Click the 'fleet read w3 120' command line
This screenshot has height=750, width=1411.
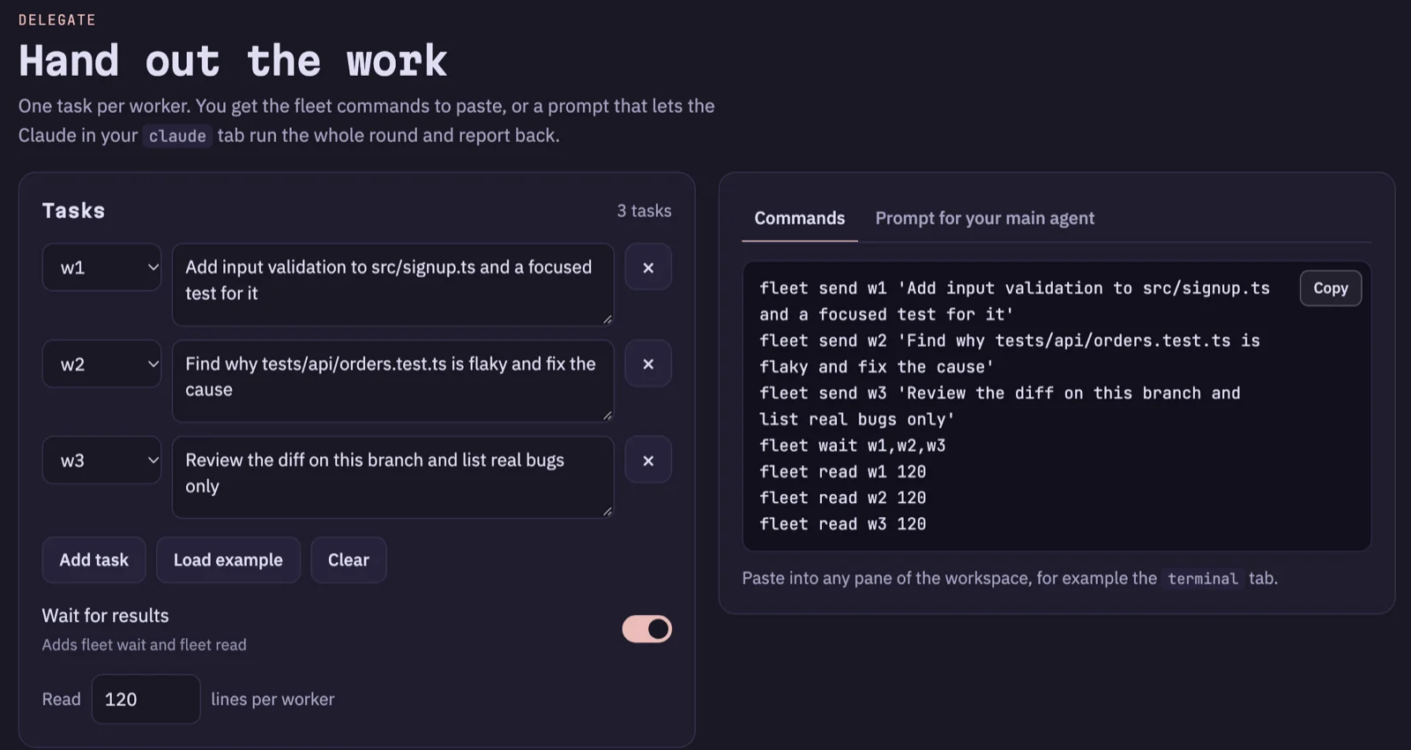pyautogui.click(x=842, y=524)
